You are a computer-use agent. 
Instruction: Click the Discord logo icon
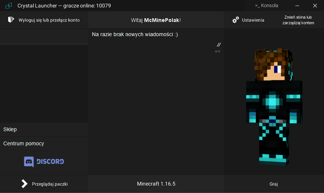29,161
